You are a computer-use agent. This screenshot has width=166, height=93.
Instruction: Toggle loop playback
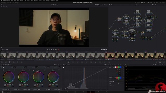(x=58, y=50)
